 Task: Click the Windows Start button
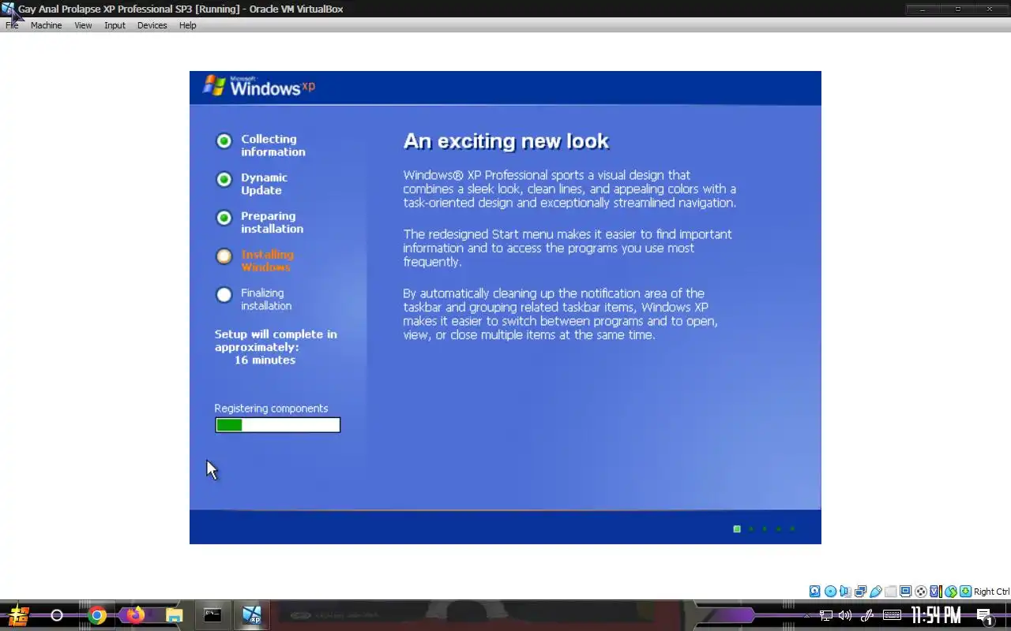[x=19, y=615]
